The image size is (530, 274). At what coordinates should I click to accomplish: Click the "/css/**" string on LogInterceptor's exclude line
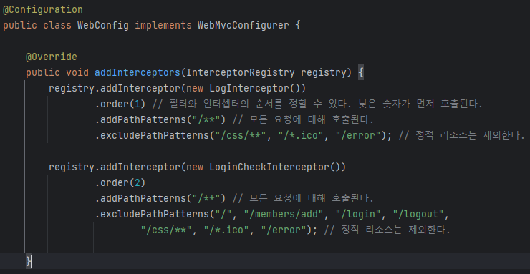241,136
